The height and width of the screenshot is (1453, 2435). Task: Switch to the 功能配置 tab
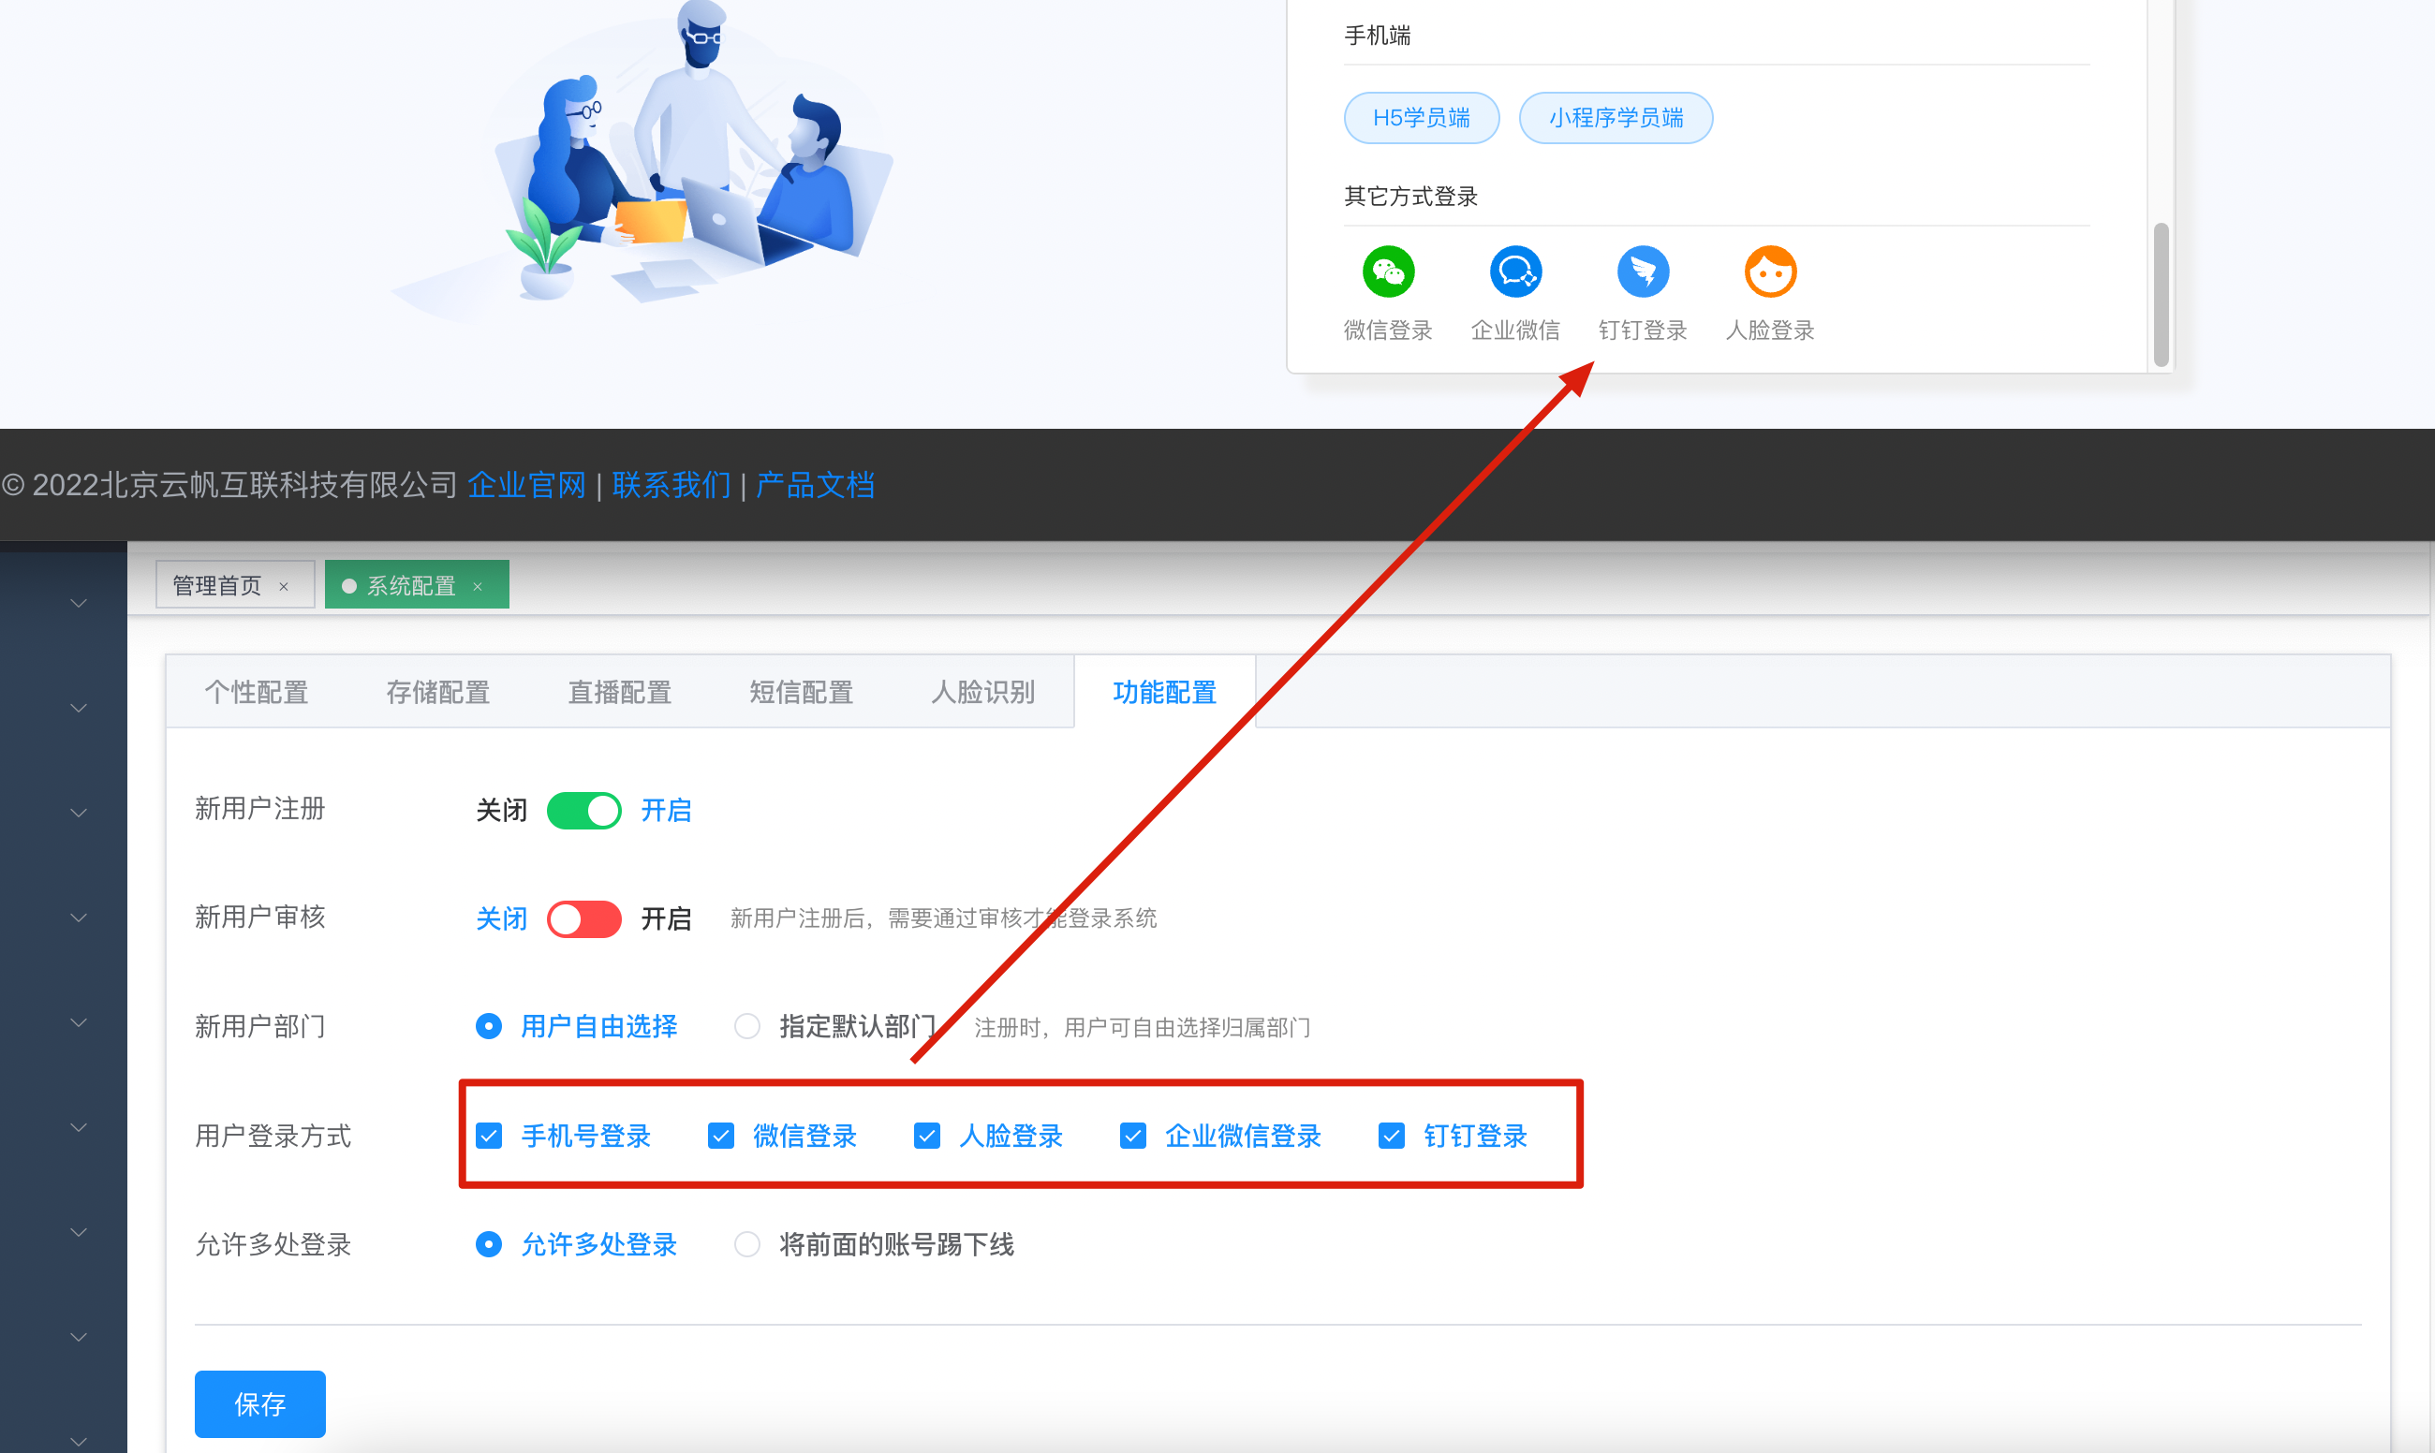pos(1165,693)
